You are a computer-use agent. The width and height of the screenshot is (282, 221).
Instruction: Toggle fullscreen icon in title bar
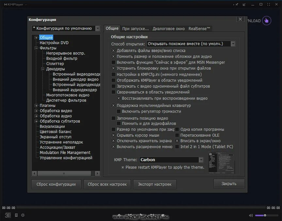tap(269, 4)
